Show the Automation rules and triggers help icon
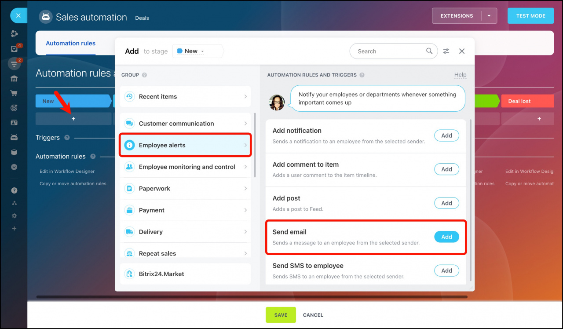This screenshot has width=563, height=329. [362, 75]
